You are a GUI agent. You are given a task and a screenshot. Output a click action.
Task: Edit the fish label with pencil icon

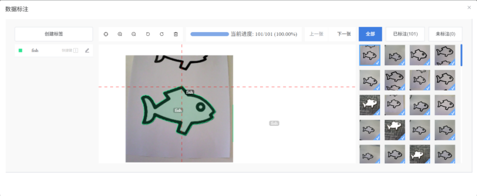tap(87, 50)
